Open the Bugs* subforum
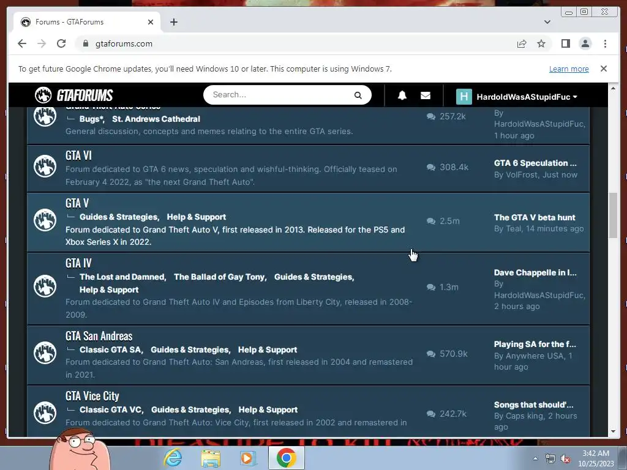Viewport: 627px width, 470px height. [91, 119]
